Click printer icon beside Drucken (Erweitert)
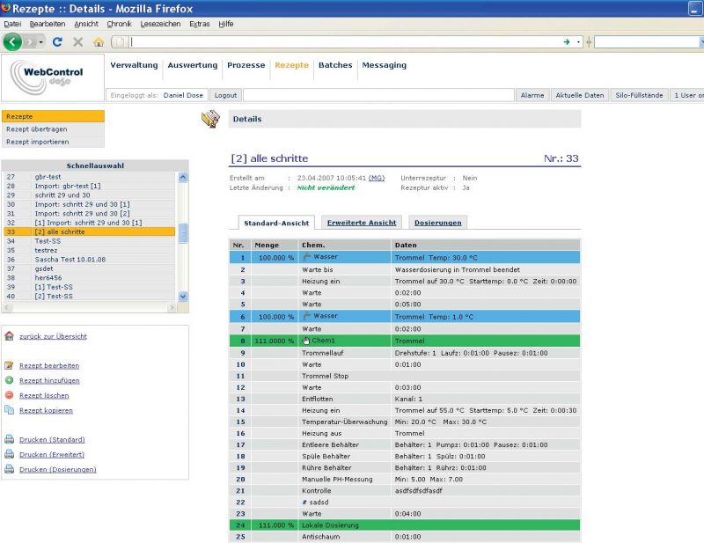 pos(10,454)
